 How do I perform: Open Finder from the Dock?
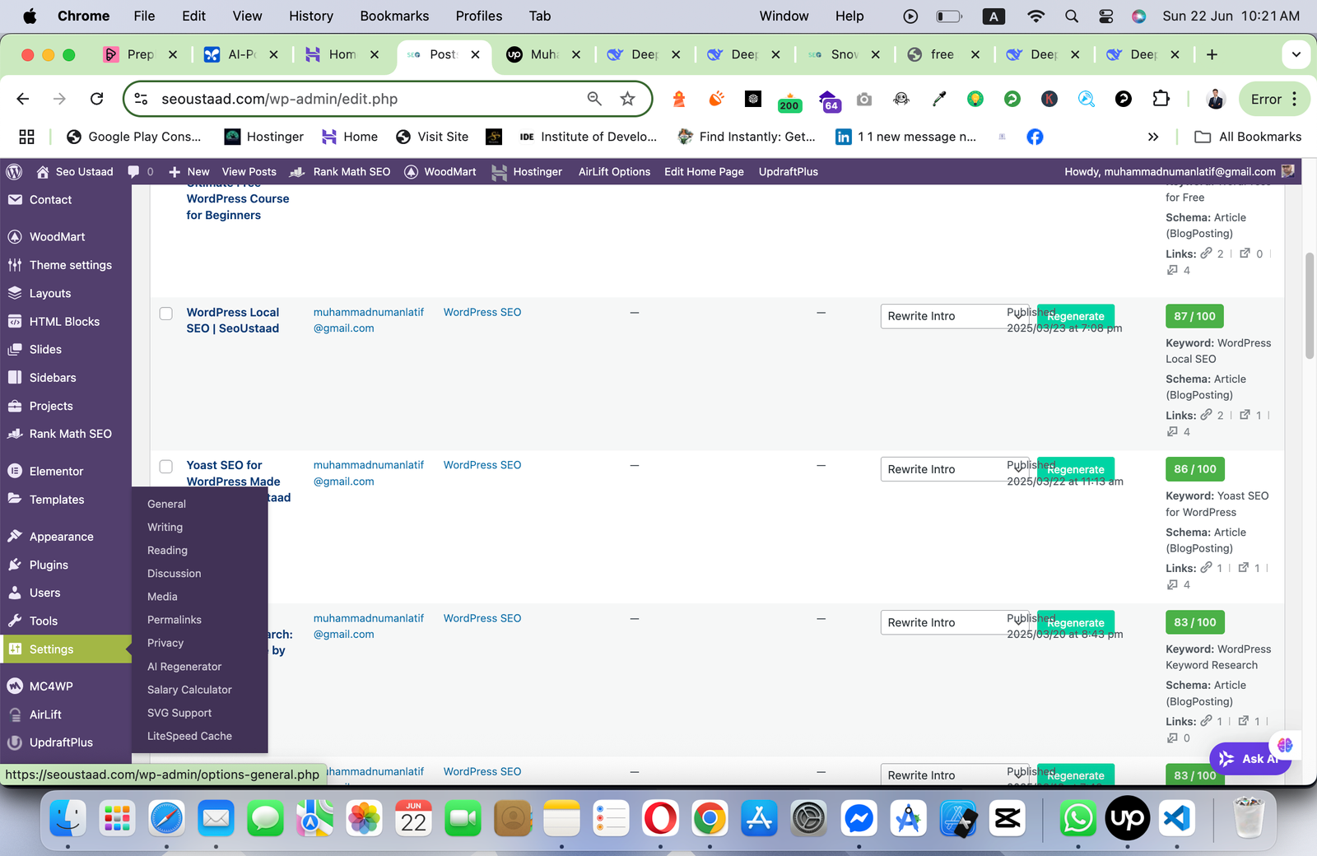(x=67, y=818)
